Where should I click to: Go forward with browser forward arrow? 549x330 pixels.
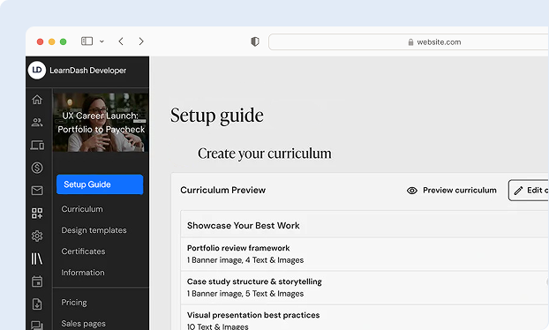[x=141, y=41]
